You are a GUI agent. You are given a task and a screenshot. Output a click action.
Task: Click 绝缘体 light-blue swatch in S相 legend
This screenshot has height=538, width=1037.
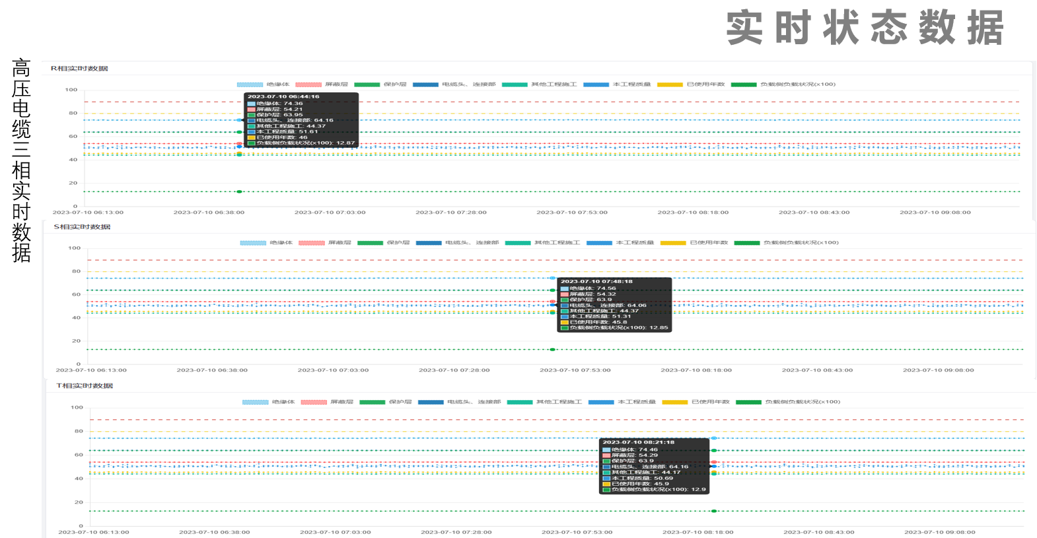pos(253,243)
